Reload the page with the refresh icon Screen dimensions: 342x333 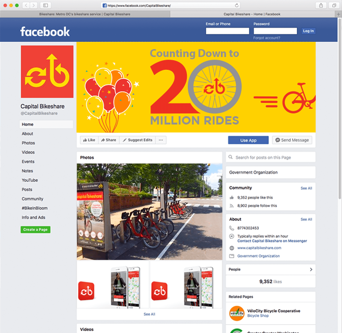point(237,5)
